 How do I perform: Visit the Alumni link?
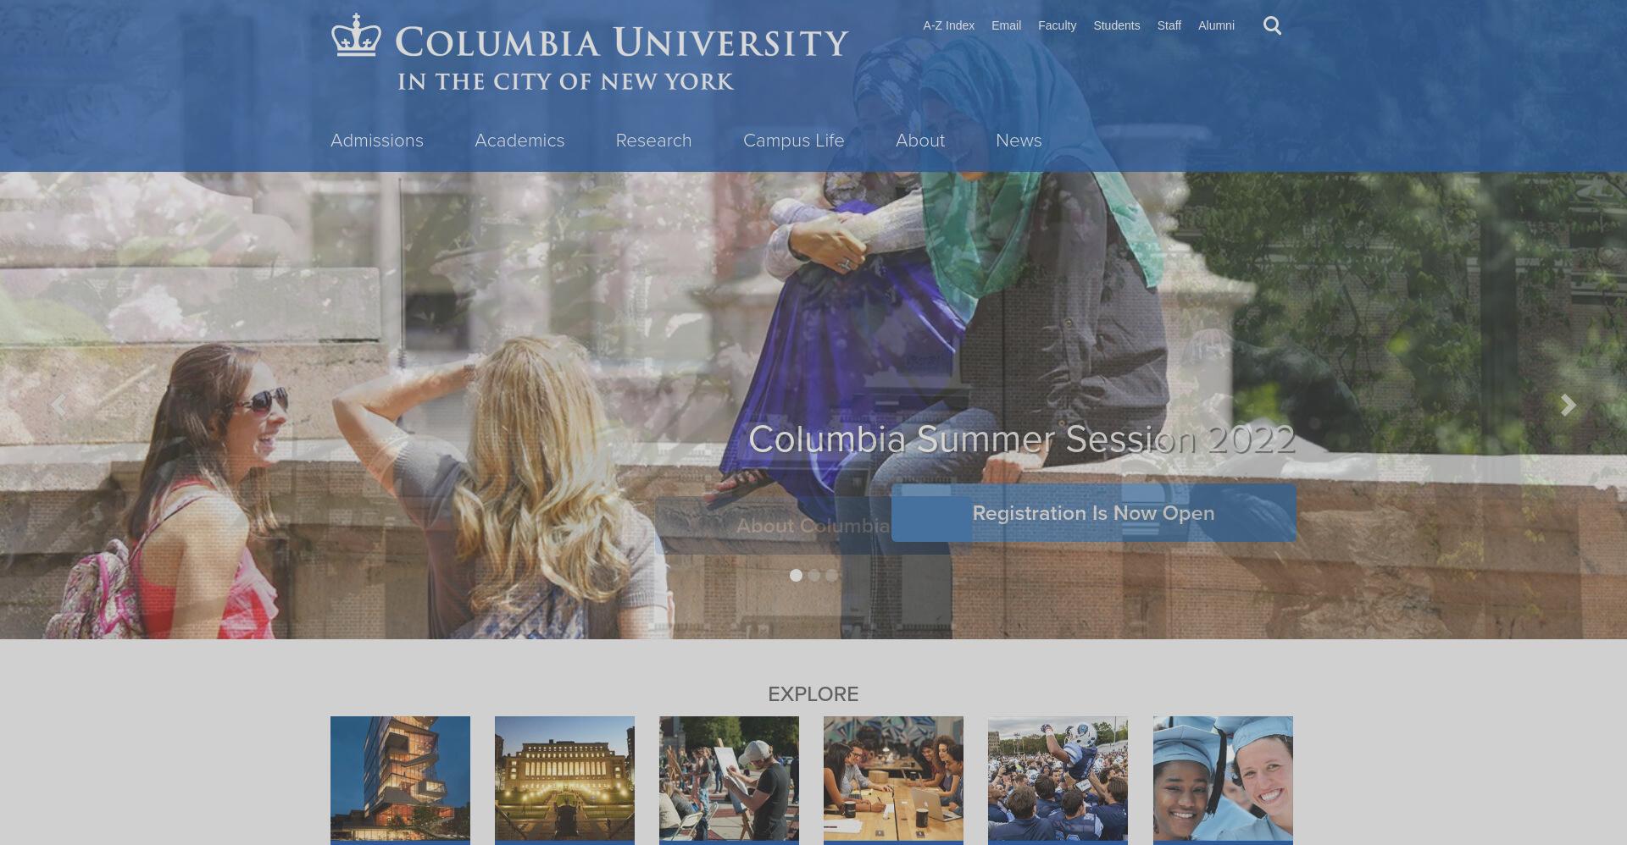click(x=1216, y=25)
